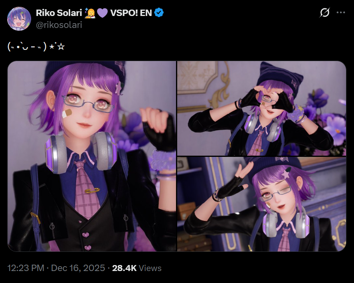Click the purple heart emoji in name
Viewport: 354px width, 283px height.
102,13
